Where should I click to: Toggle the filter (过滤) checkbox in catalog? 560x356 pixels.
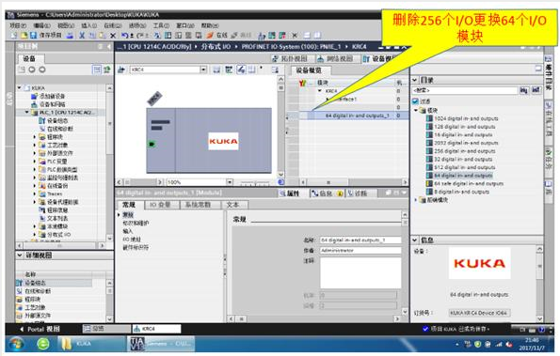[415, 101]
